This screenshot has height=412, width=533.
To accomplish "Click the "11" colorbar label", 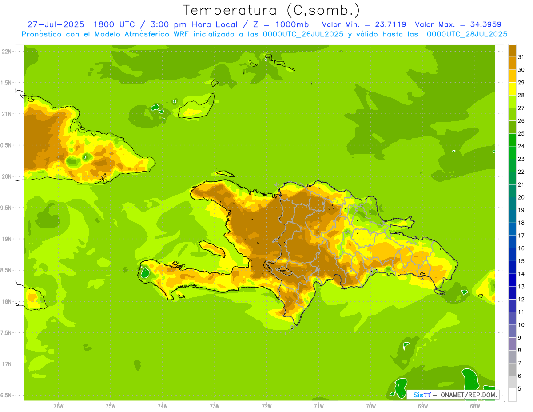I will click(x=521, y=312).
